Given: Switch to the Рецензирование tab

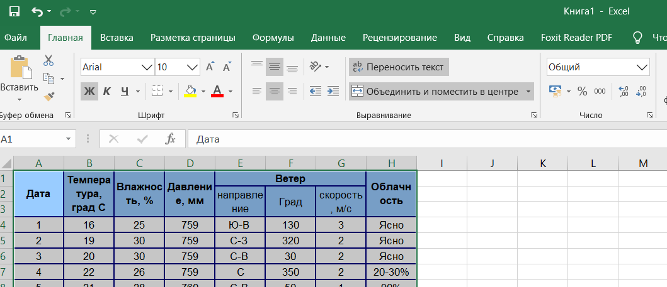Looking at the screenshot, I should pyautogui.click(x=400, y=38).
